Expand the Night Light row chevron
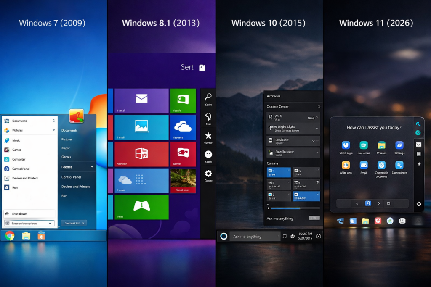This screenshot has height=287, width=431. [x=317, y=129]
